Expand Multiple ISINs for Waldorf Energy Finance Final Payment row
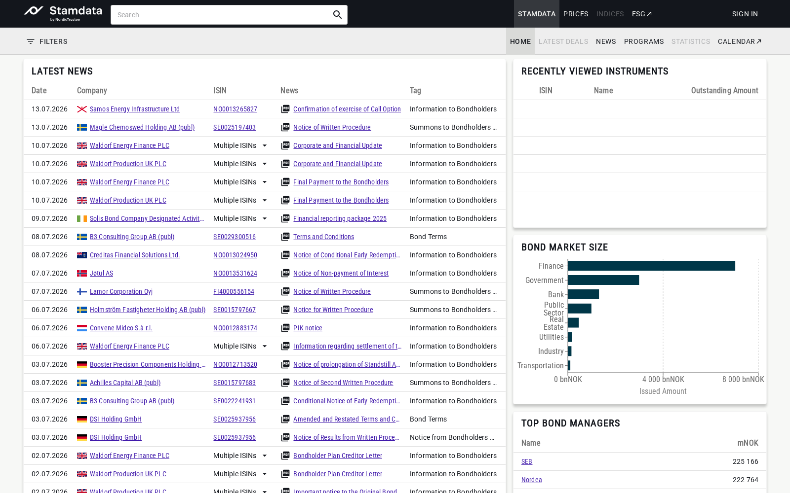Image resolution: width=790 pixels, height=493 pixels. coord(265,182)
